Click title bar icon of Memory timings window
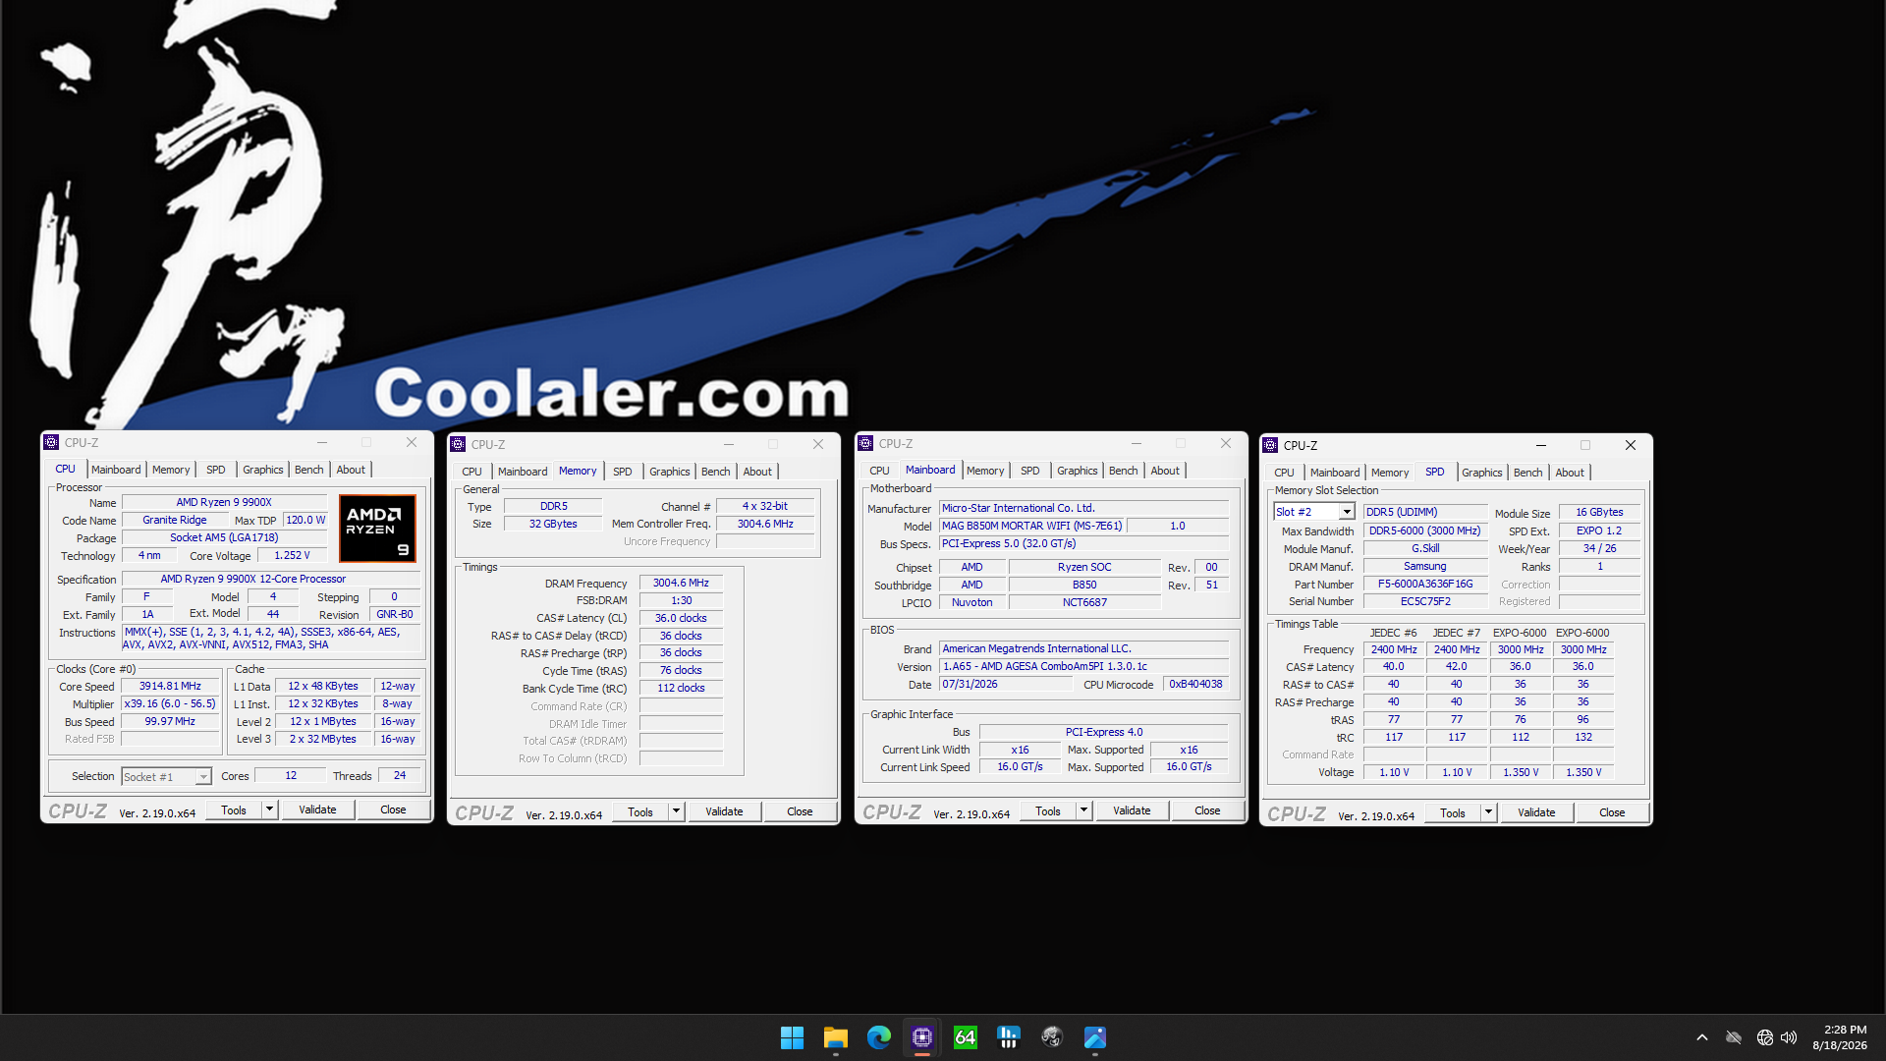This screenshot has width=1886, height=1061. [x=458, y=445]
